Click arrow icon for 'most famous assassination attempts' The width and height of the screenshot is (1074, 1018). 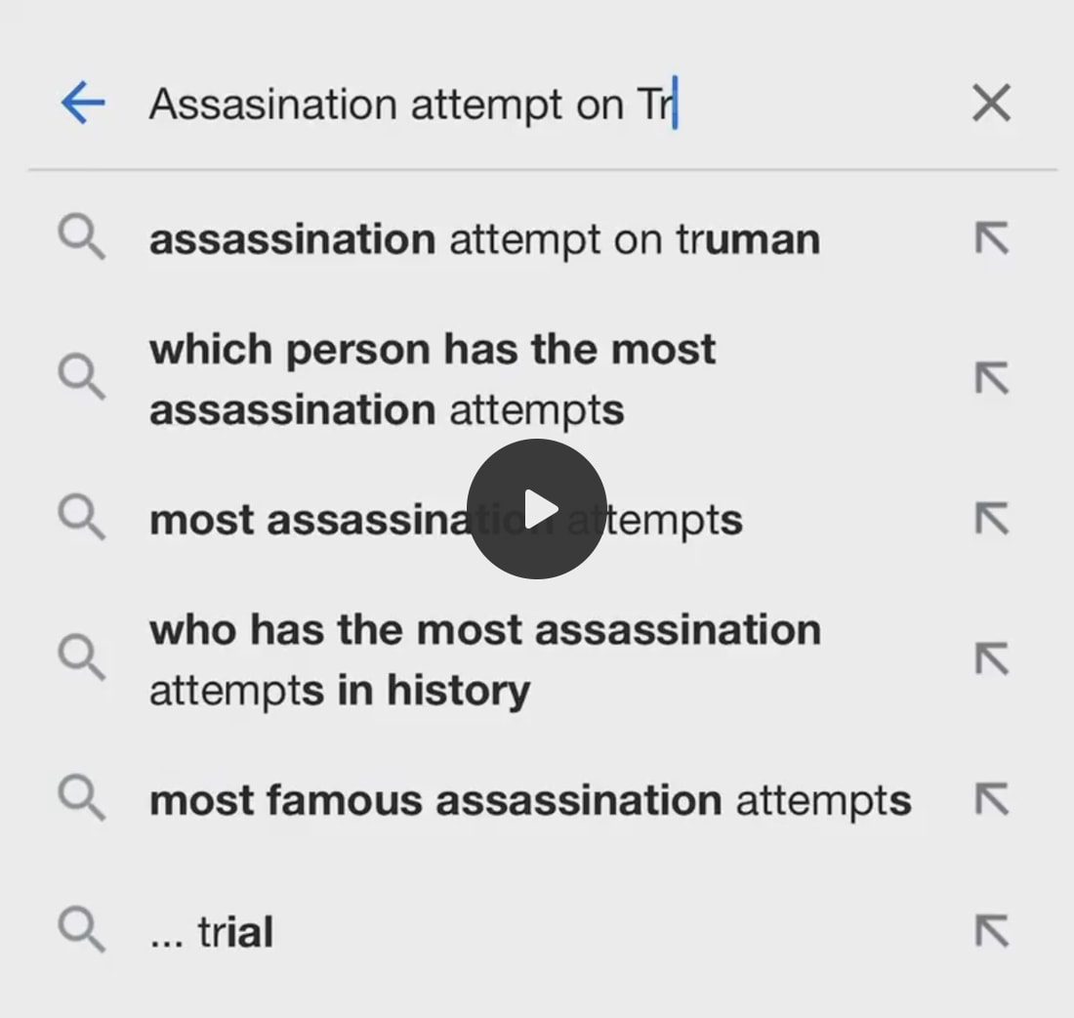coord(991,800)
